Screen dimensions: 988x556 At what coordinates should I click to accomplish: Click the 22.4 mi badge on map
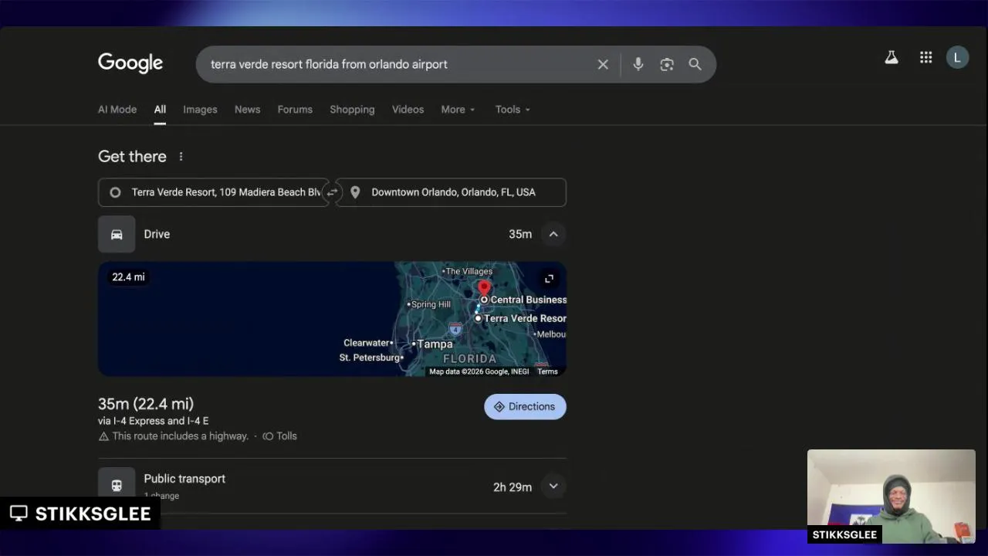[x=128, y=277]
